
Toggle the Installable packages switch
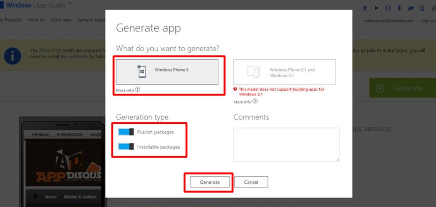(126, 146)
